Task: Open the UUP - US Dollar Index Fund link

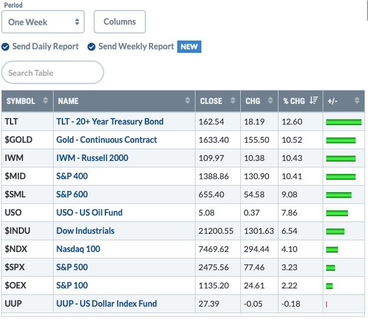Action: point(107,304)
